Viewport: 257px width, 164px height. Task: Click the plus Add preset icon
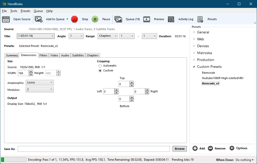click(195, 148)
